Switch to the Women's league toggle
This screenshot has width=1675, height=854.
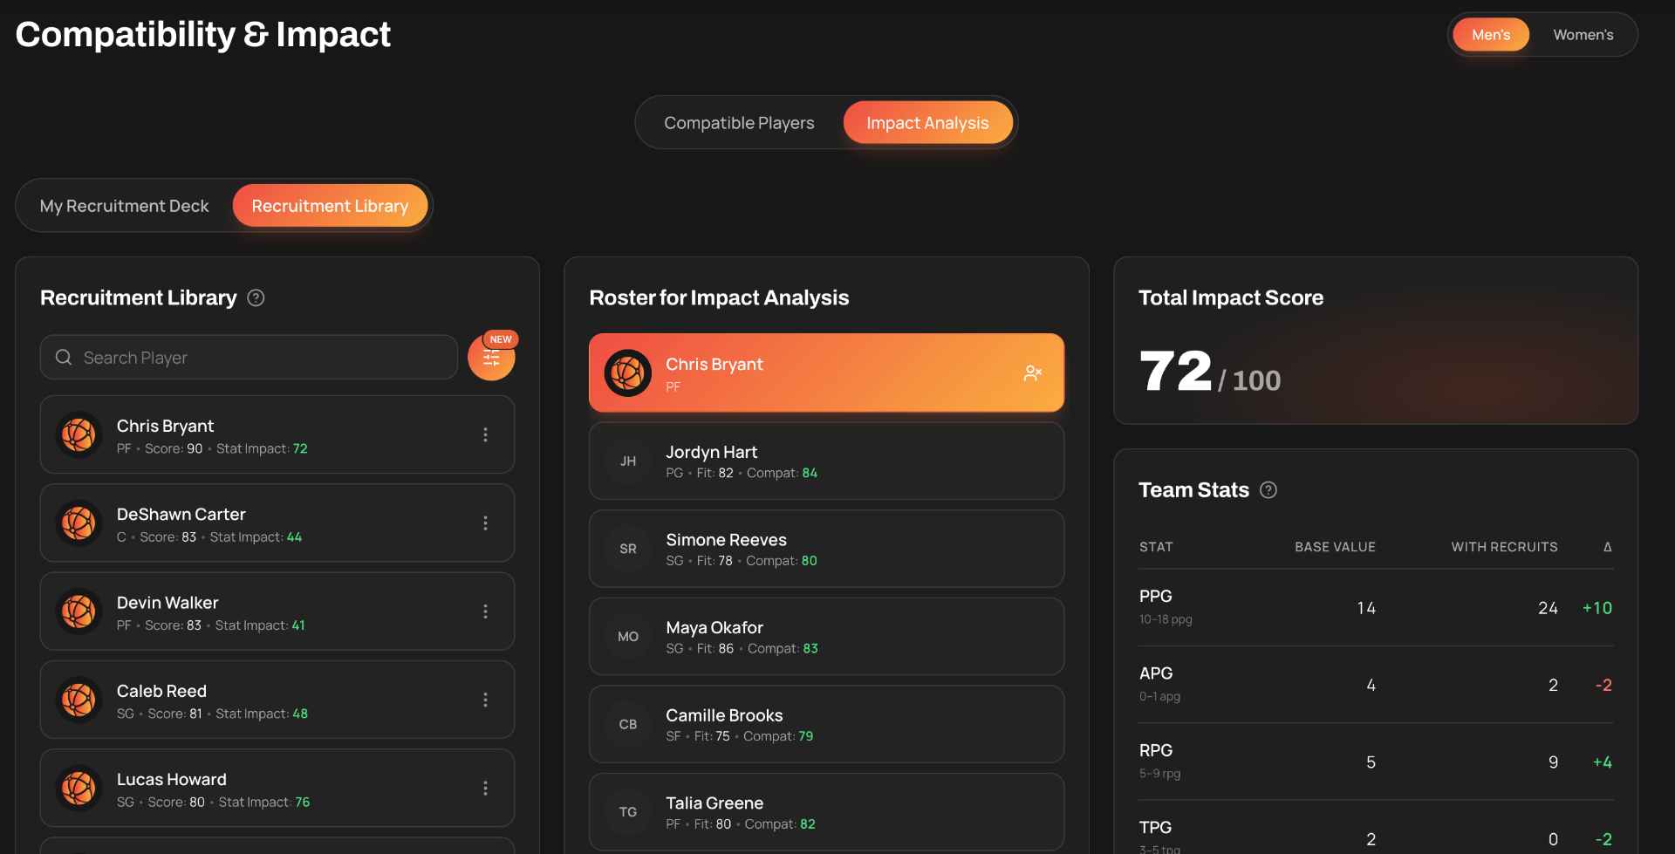pyautogui.click(x=1583, y=35)
